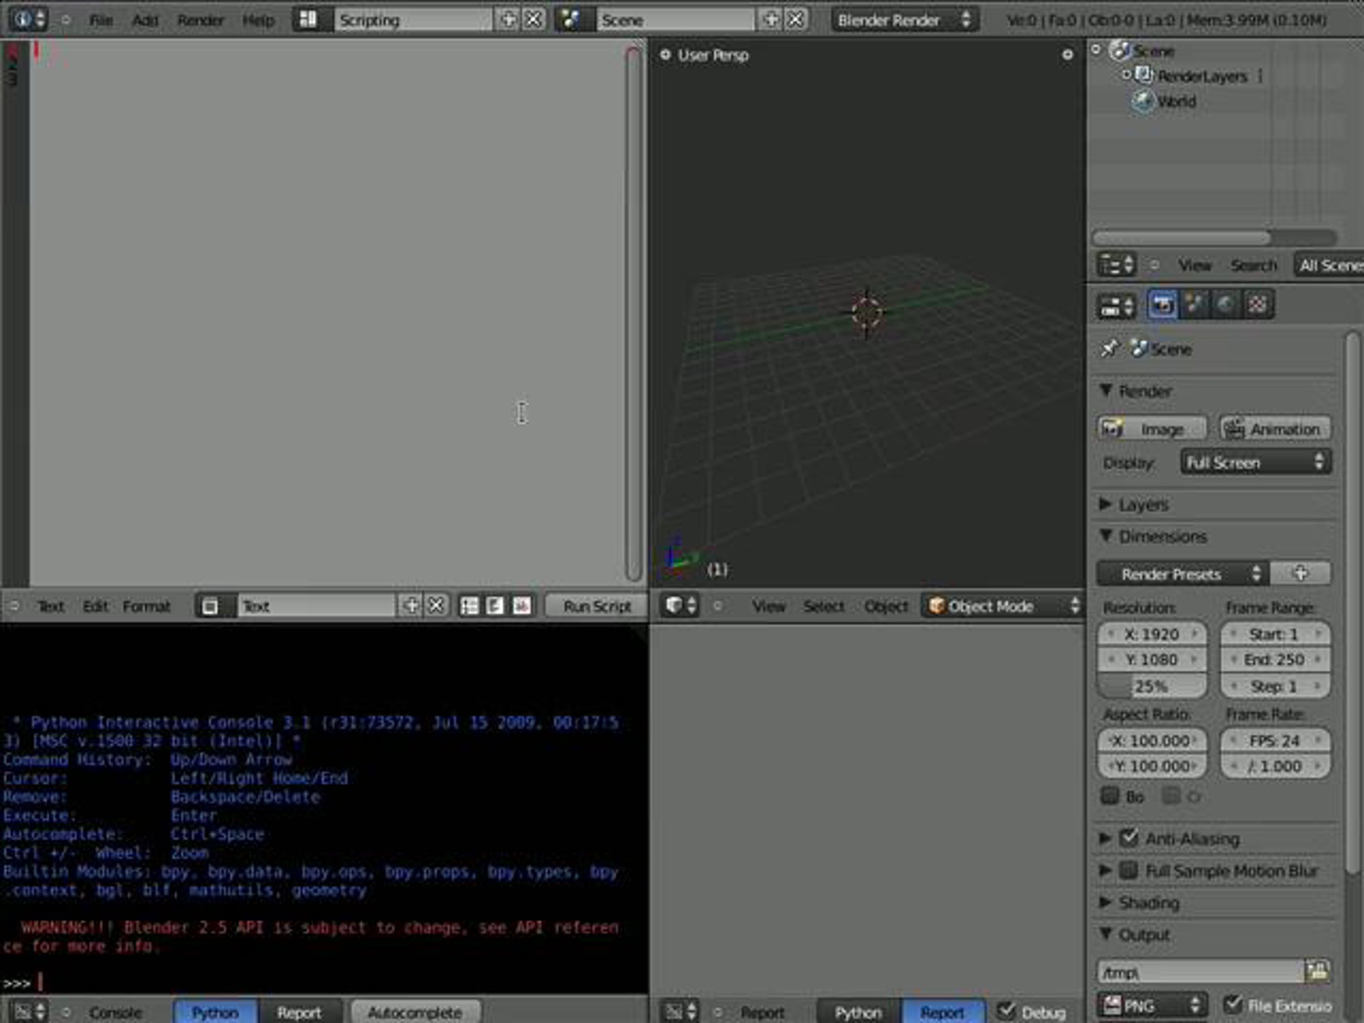Toggle the Debug checkbox in report header
Viewport: 1364px width, 1023px height.
pos(1007,1010)
